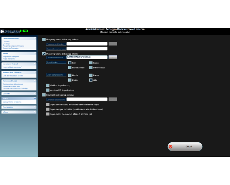230x185 pixels.
Task: Click the Cartella destinazione path field
Action: click(87, 57)
